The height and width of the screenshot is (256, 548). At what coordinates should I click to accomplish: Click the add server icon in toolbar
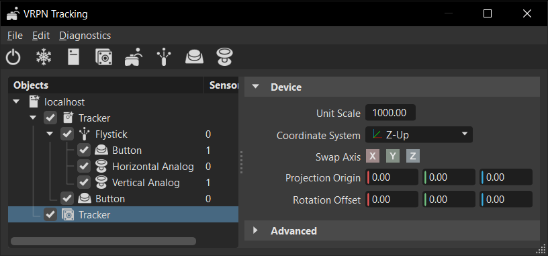73,56
